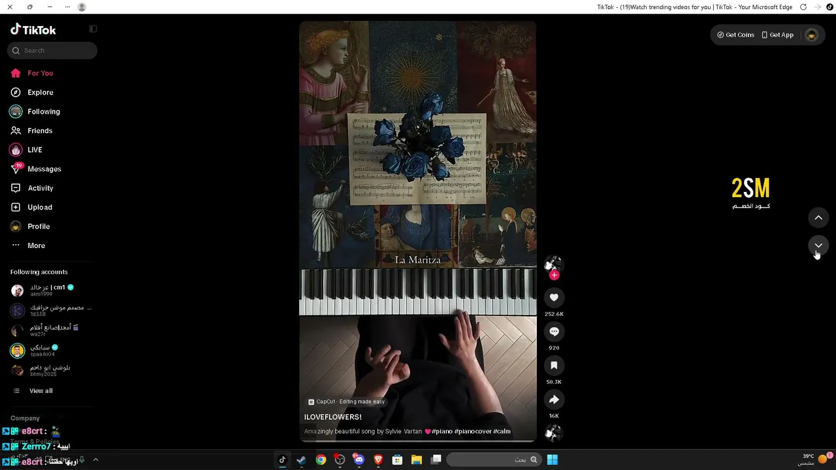Open the profile avatar menu at top right
The width and height of the screenshot is (836, 470).
[x=811, y=35]
